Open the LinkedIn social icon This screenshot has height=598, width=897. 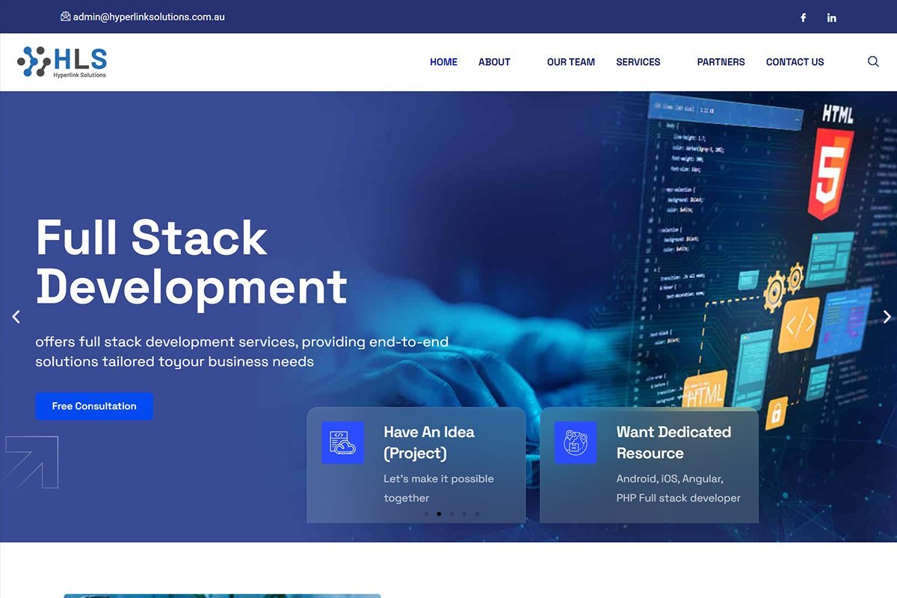pyautogui.click(x=831, y=17)
